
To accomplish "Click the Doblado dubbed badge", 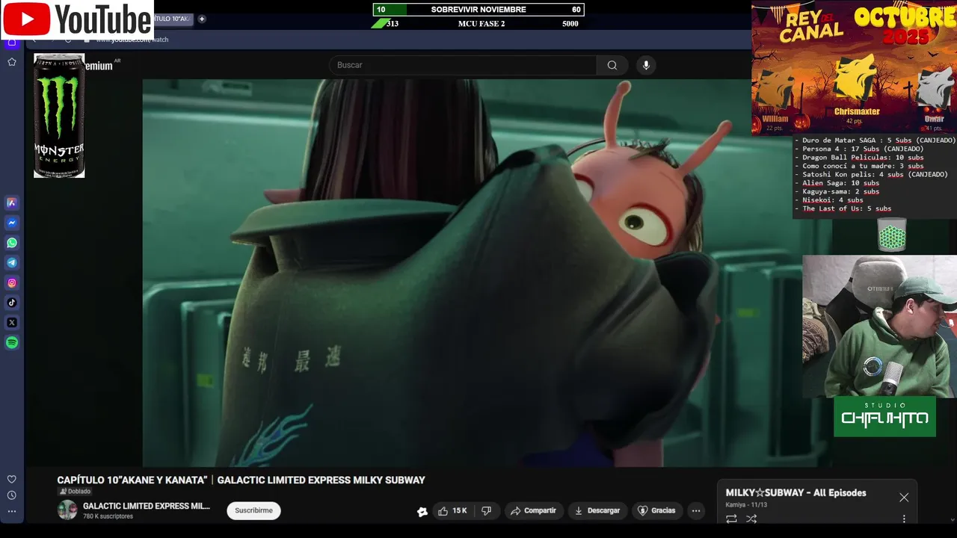I will coord(75,492).
